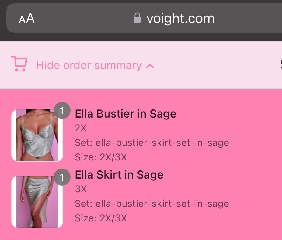Viewport: 282px width, 240px height.
Task: Click the partially visible order total at right
Action: click(x=281, y=65)
